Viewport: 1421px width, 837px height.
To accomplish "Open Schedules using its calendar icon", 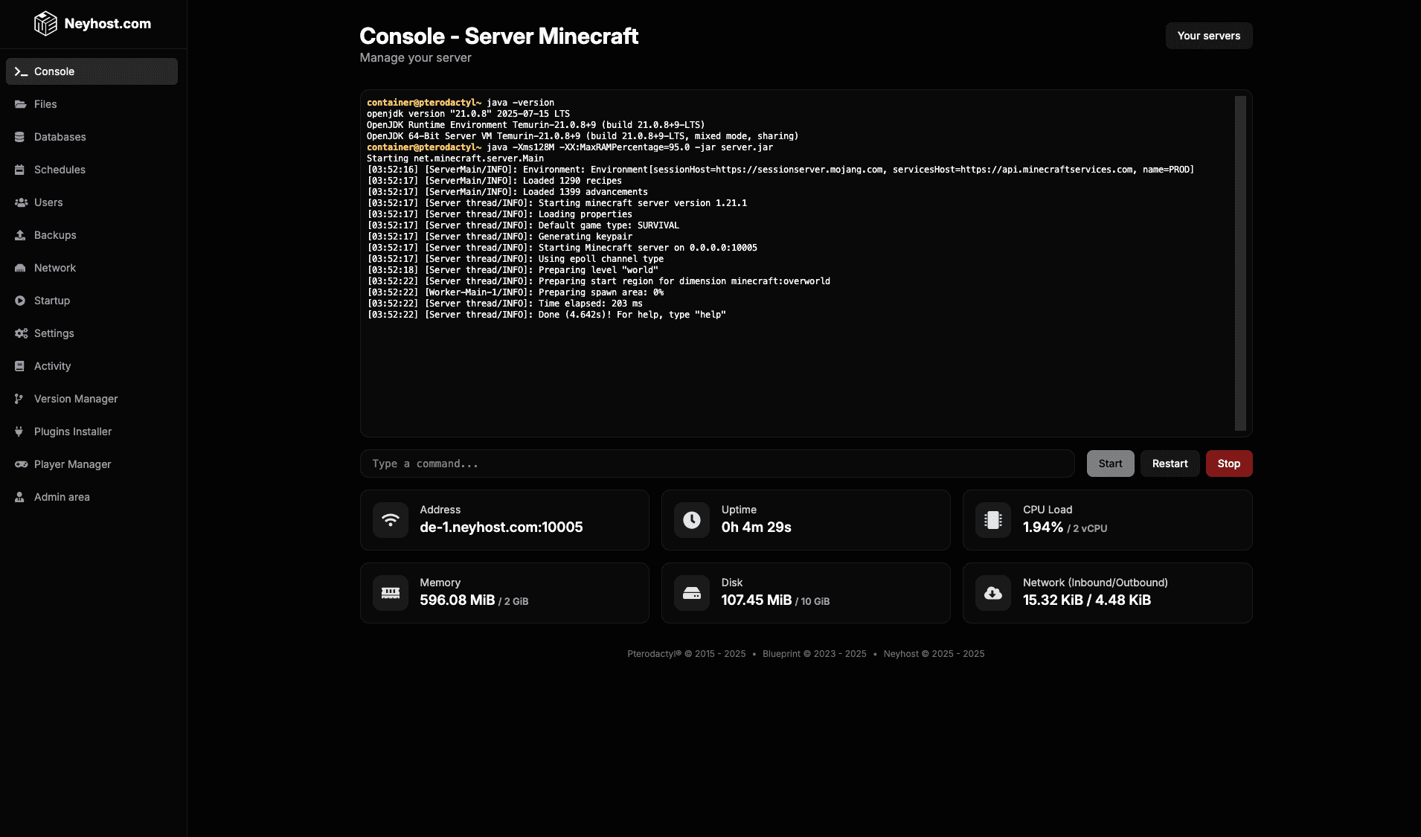I will point(19,170).
